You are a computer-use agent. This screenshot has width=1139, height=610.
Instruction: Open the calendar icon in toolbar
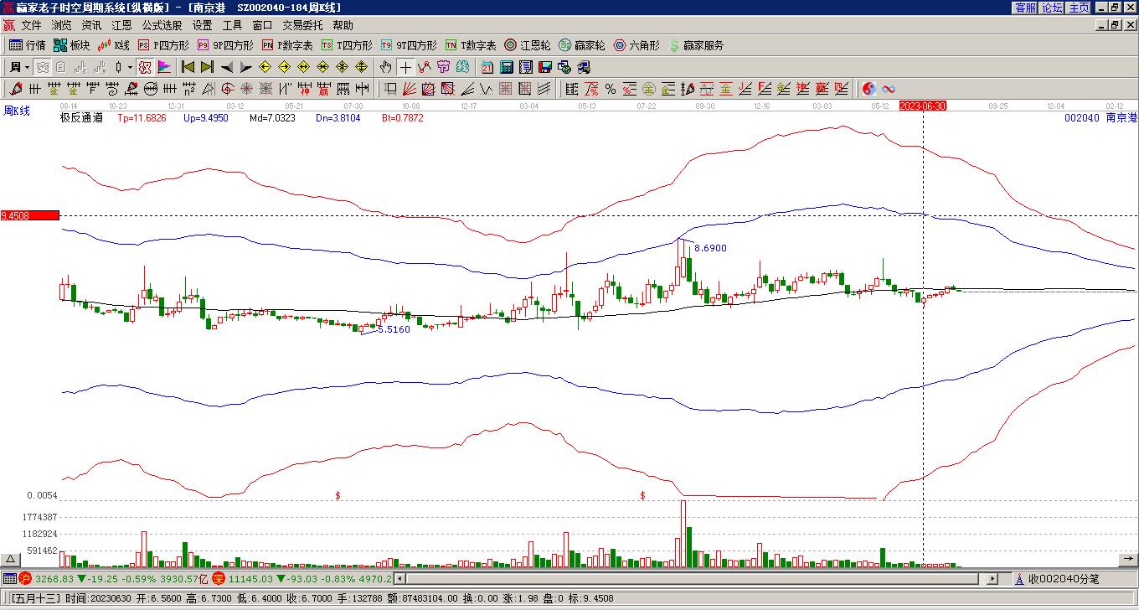tap(487, 67)
